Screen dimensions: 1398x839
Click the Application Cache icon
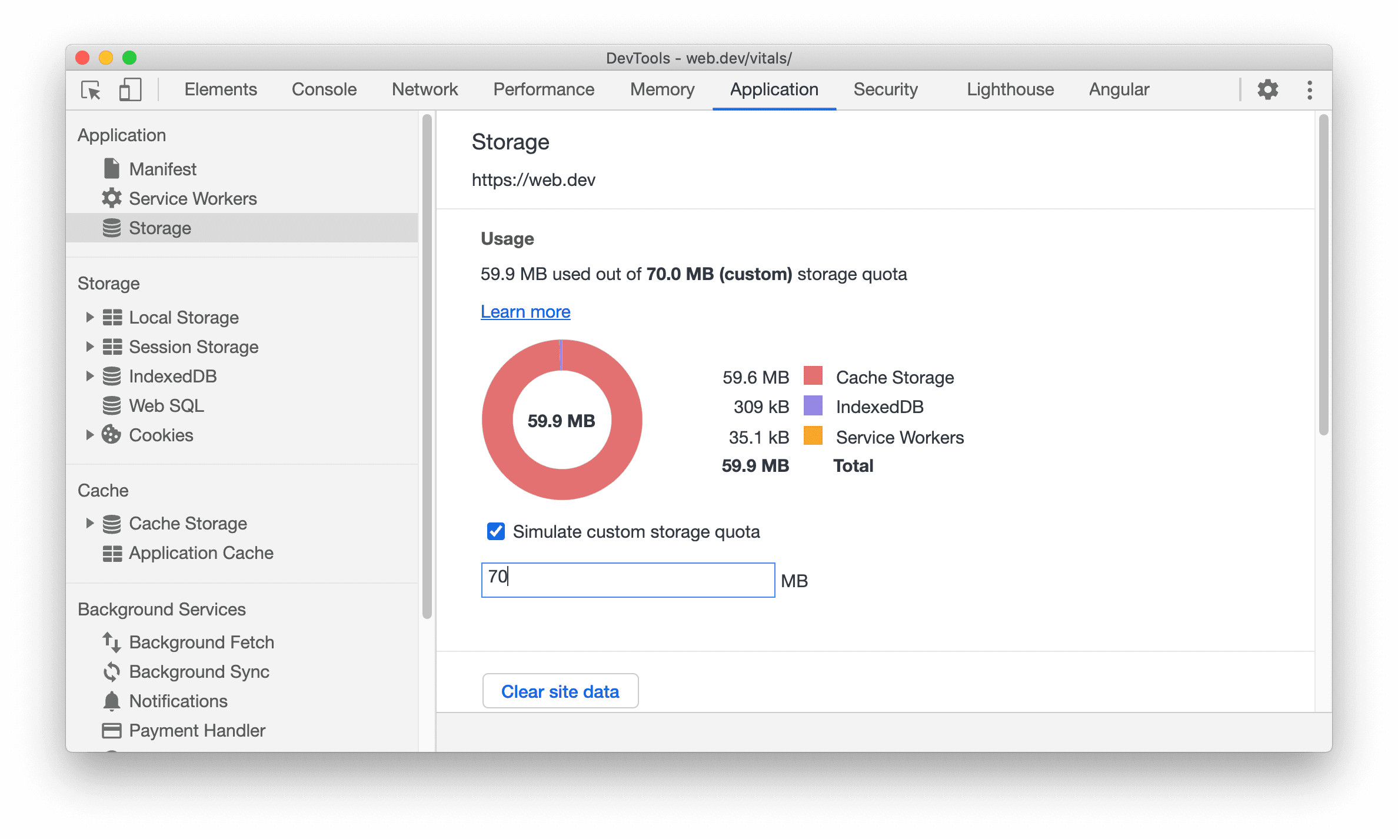pyautogui.click(x=110, y=553)
